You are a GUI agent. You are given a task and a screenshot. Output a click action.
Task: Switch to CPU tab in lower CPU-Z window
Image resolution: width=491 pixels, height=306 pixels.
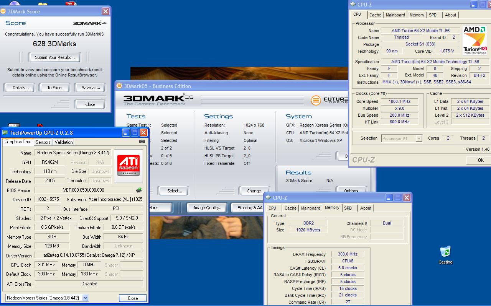(272, 208)
